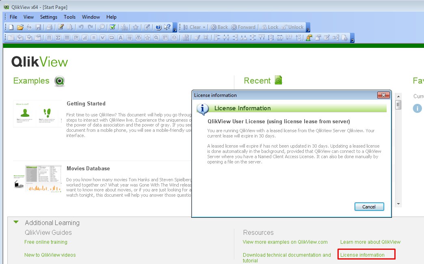Image resolution: width=424 pixels, height=264 pixels.
Task: Open a file with the folder icon
Action: pos(20,27)
